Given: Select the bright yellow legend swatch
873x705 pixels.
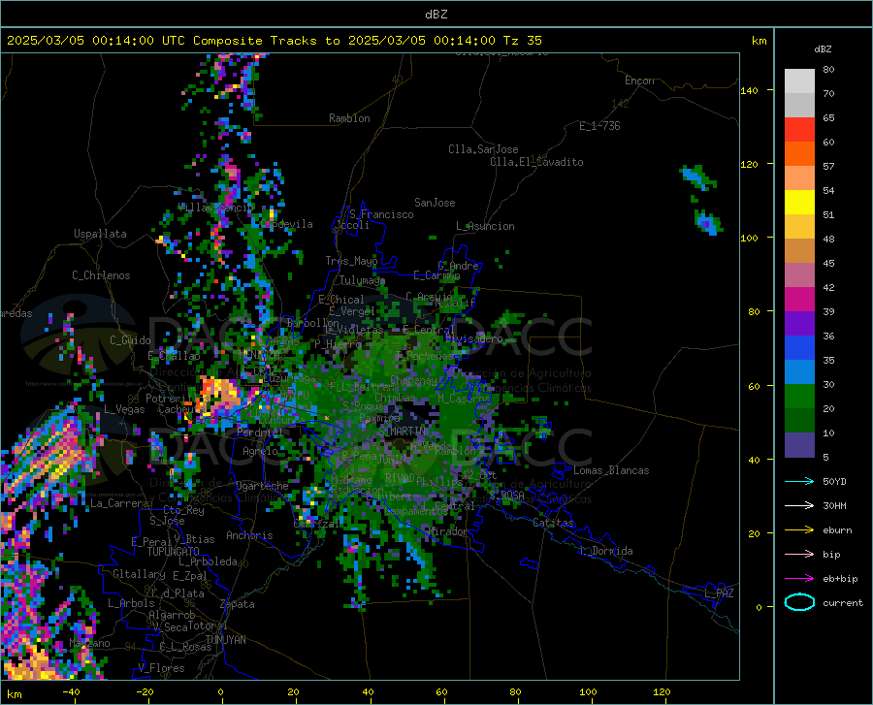Looking at the screenshot, I should [799, 203].
